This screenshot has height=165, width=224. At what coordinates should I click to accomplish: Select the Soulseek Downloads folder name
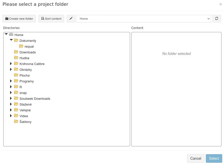click(x=35, y=99)
